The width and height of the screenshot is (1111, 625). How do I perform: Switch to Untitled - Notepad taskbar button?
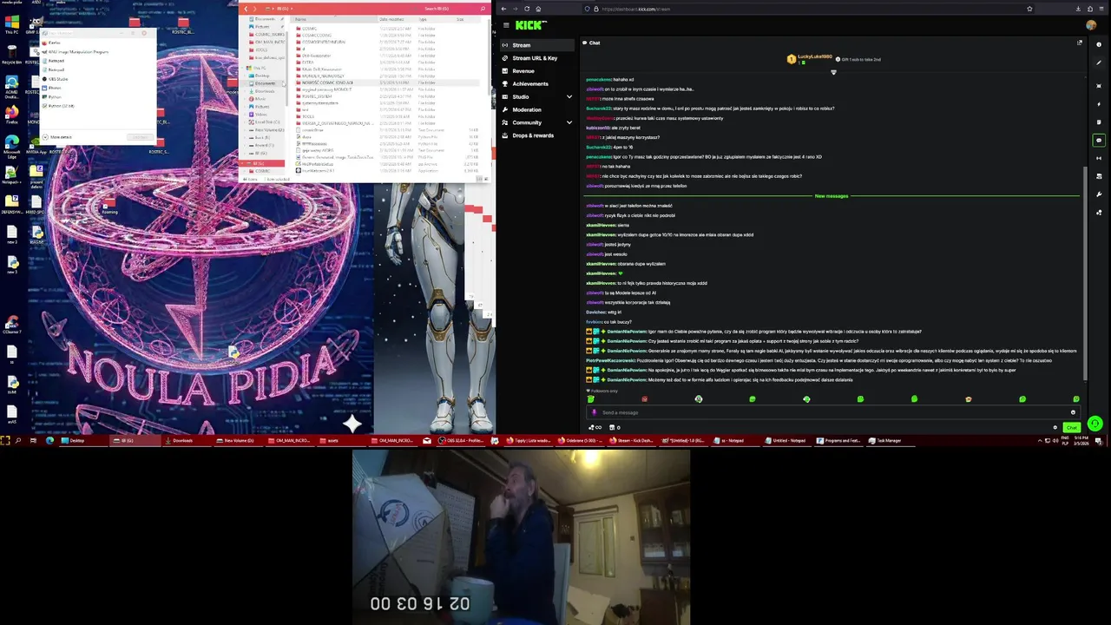click(786, 440)
